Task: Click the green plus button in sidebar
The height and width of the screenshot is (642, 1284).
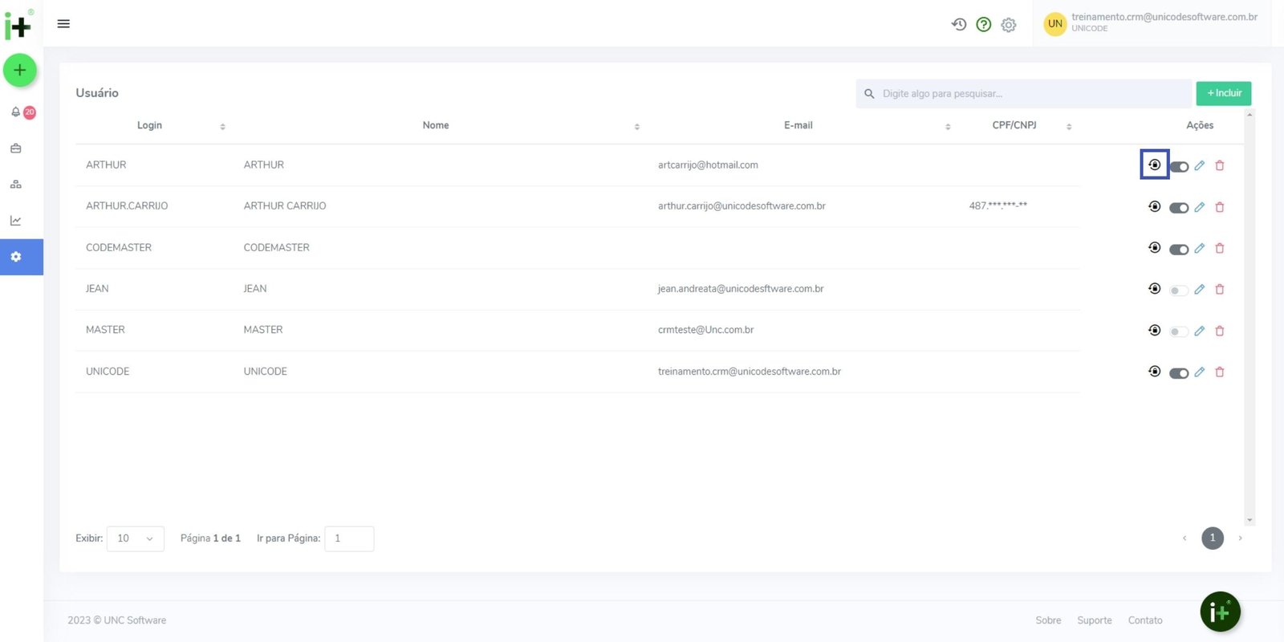Action: [x=20, y=71]
